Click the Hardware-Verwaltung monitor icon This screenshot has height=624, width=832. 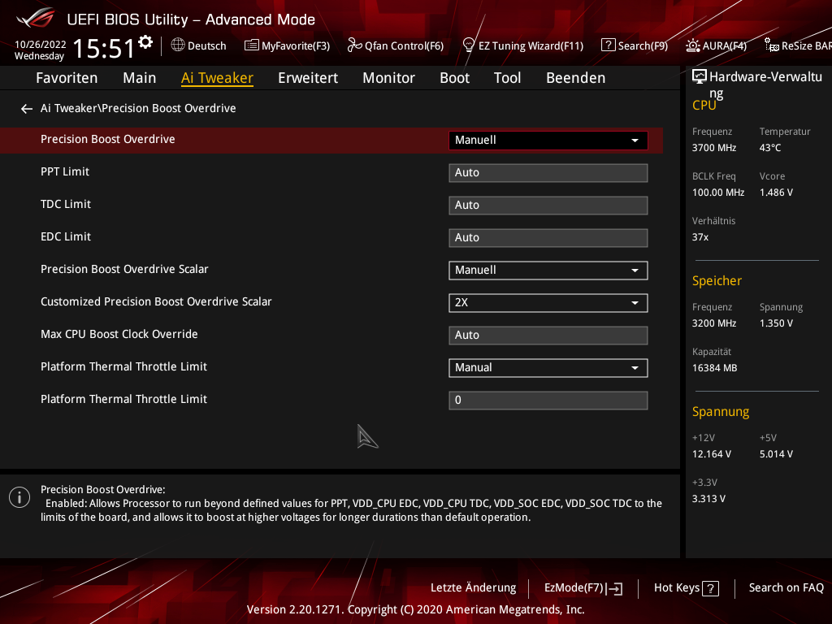coord(700,77)
